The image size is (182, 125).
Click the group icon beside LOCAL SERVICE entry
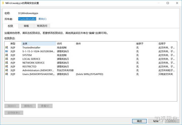coord(7,59)
